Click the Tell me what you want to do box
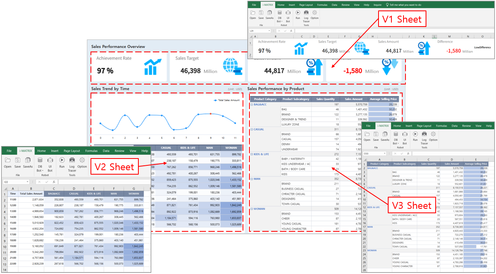This screenshot has height=274, width=496. coord(405,5)
